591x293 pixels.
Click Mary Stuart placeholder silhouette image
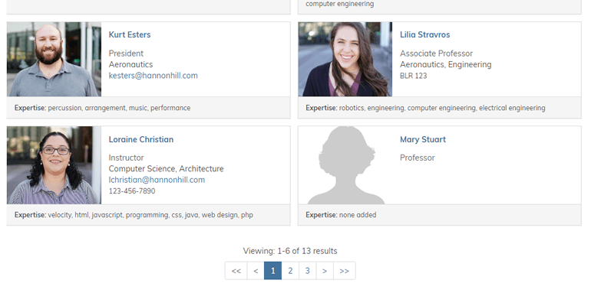[x=346, y=165]
